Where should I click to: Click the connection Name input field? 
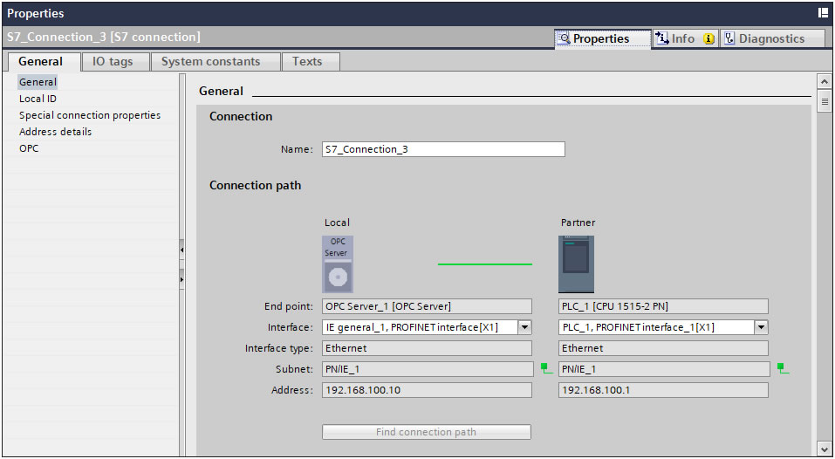click(x=443, y=149)
